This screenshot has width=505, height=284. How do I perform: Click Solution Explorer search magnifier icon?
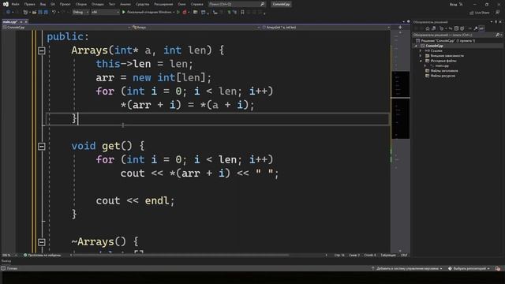pos(498,35)
